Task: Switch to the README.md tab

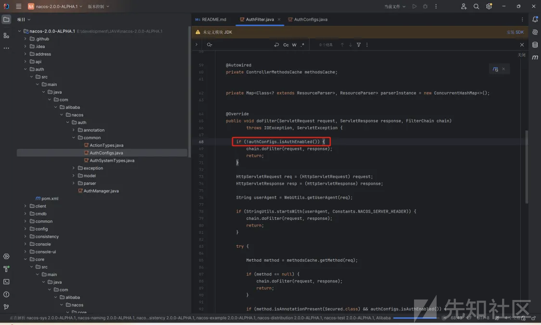Action: [211, 20]
